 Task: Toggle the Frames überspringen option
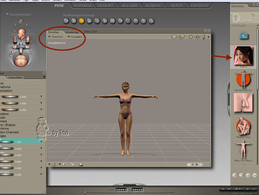pos(256,193)
